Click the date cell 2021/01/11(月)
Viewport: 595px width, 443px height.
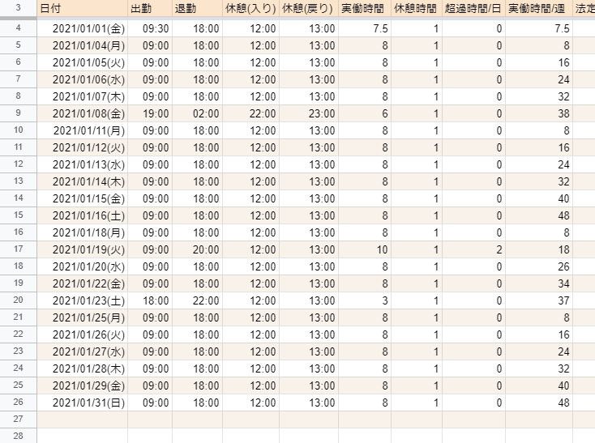tap(82, 130)
